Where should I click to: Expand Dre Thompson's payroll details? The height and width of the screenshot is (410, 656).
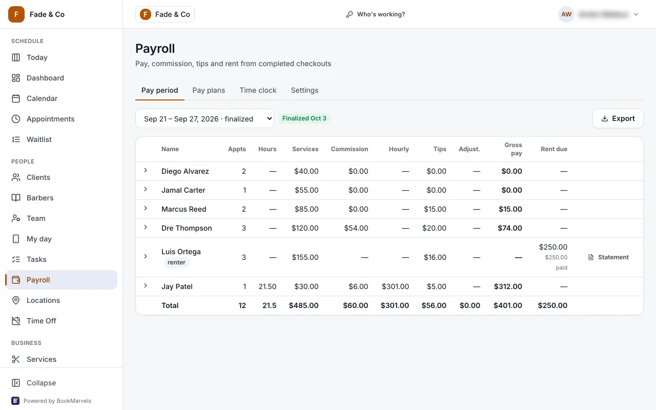pyautogui.click(x=146, y=228)
